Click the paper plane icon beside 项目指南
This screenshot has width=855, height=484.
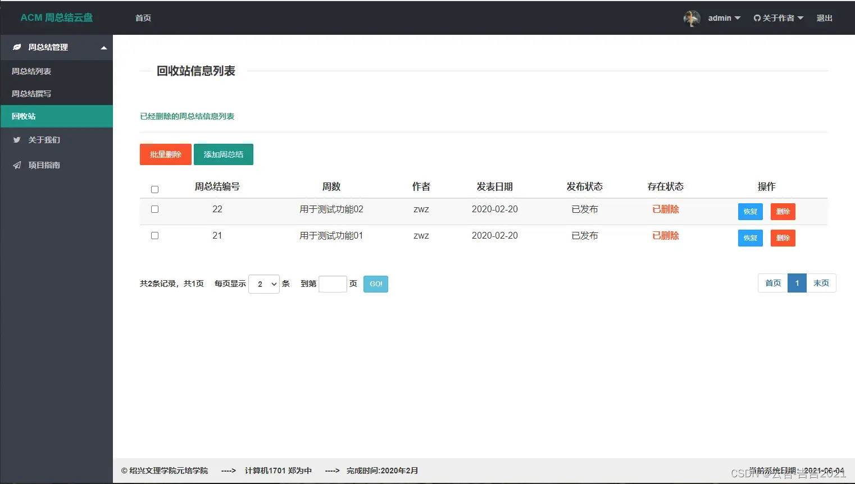click(17, 165)
